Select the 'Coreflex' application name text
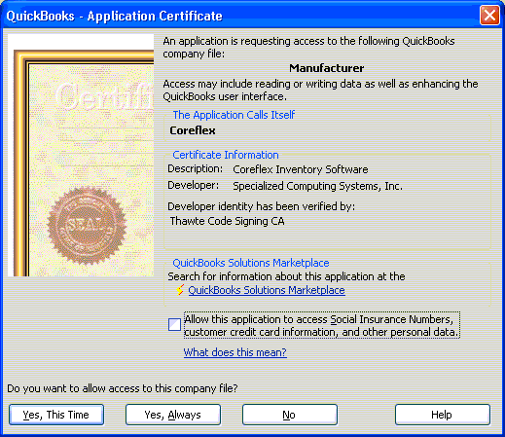The image size is (505, 437). pyautogui.click(x=193, y=130)
